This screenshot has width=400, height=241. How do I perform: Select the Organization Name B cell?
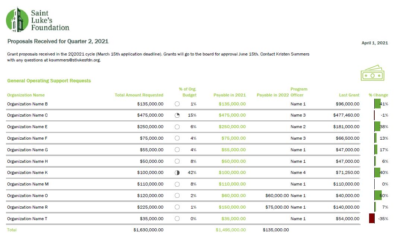point(27,104)
